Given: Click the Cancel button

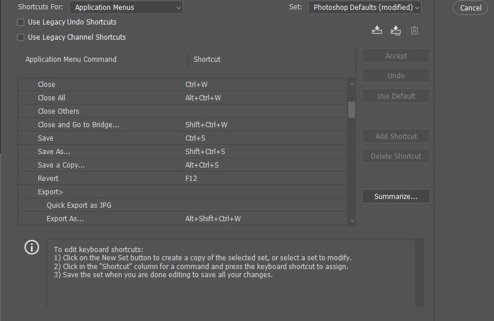Looking at the screenshot, I should point(470,8).
